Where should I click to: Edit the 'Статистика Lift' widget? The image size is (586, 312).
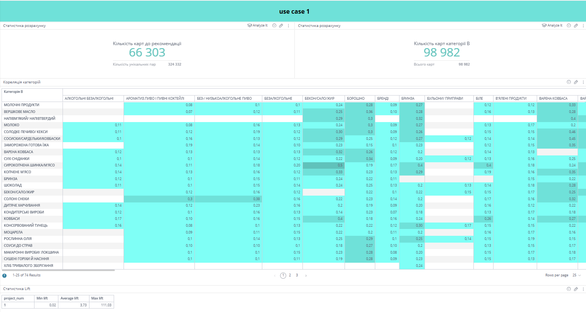(x=576, y=289)
